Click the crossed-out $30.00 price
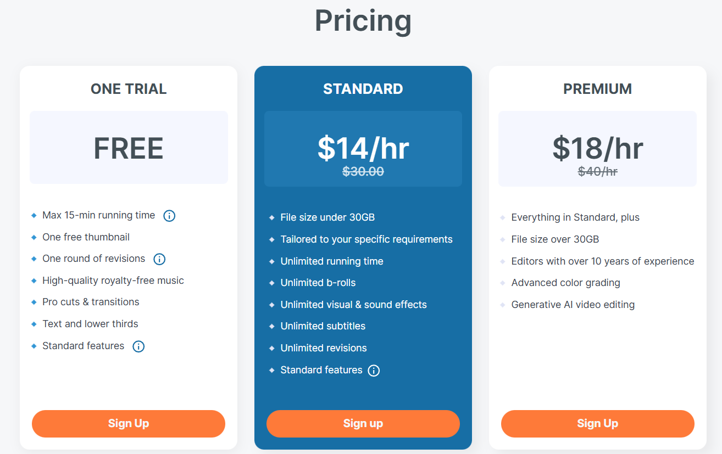The height and width of the screenshot is (454, 722). pyautogui.click(x=363, y=172)
